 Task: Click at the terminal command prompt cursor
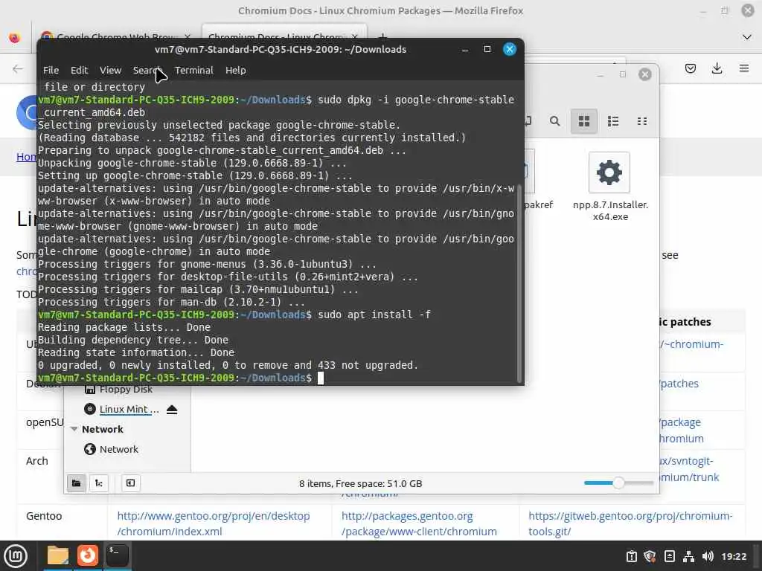tap(320, 378)
